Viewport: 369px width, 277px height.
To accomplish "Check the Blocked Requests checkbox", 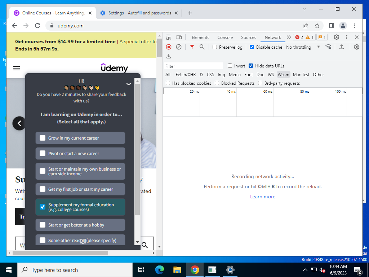I will [x=217, y=83].
